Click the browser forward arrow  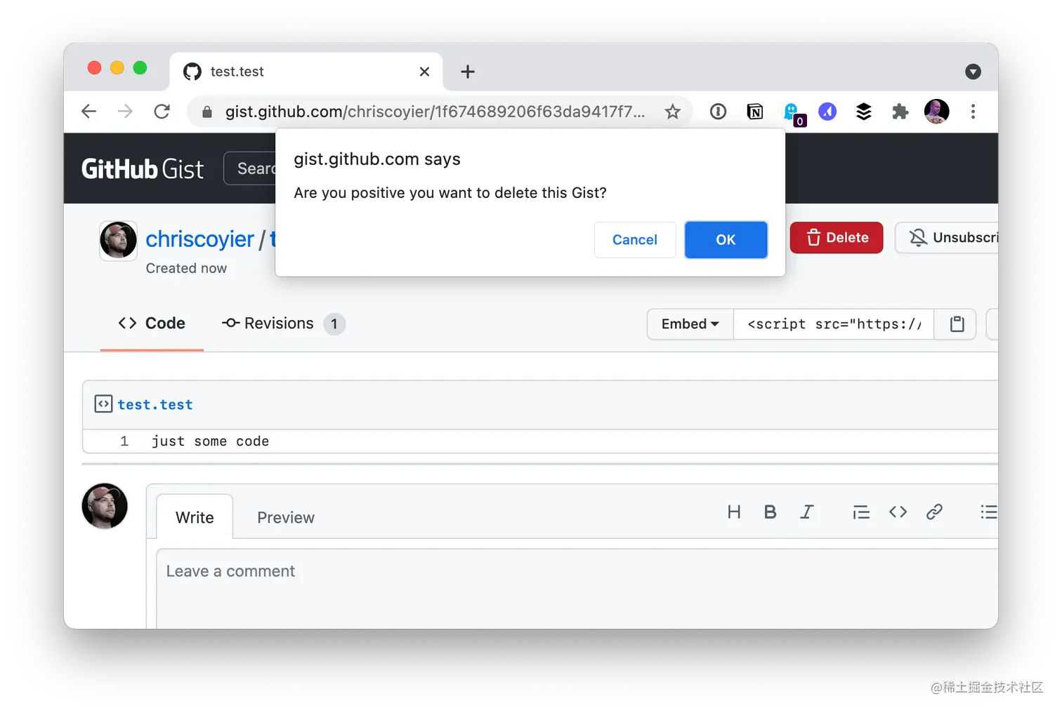(125, 112)
